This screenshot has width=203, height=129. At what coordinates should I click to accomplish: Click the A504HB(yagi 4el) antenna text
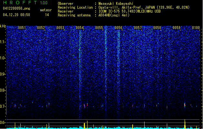tap(114, 15)
